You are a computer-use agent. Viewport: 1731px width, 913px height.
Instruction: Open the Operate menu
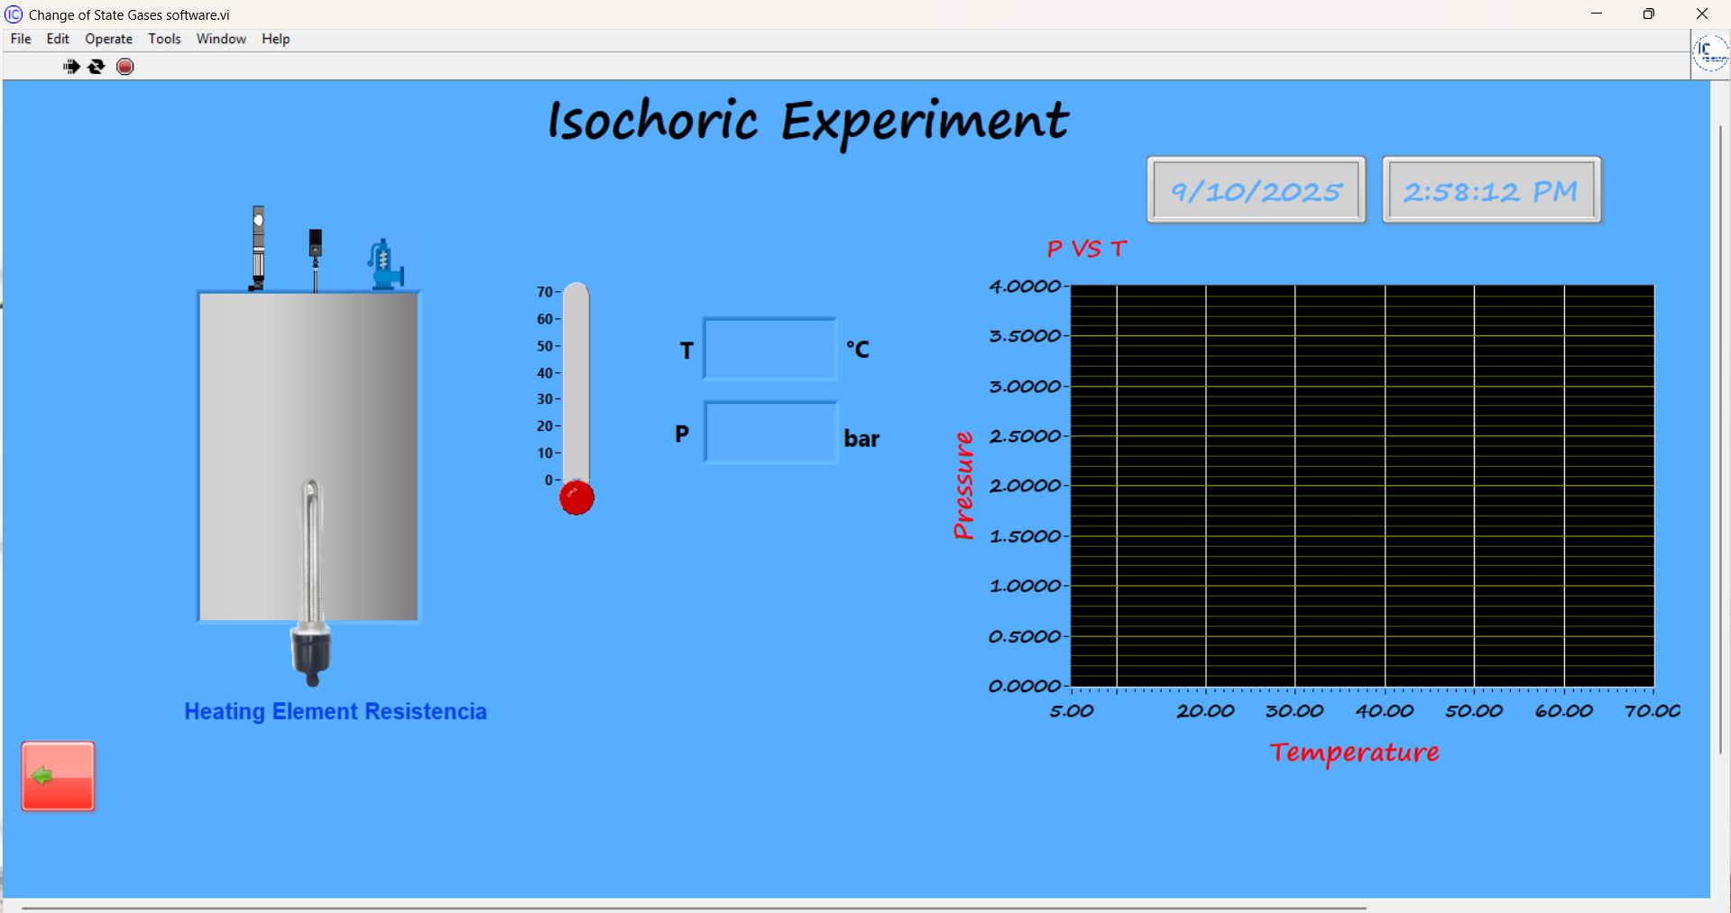click(x=108, y=39)
